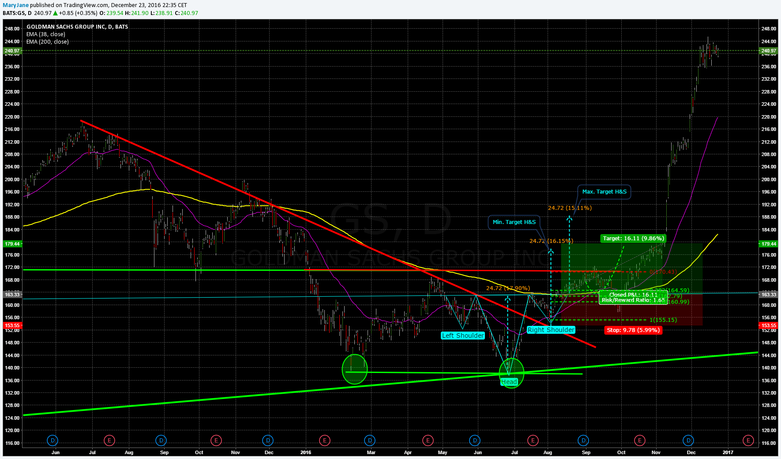This screenshot has height=459, width=781.
Task: Select the green circle around the Head low
Action: [511, 373]
